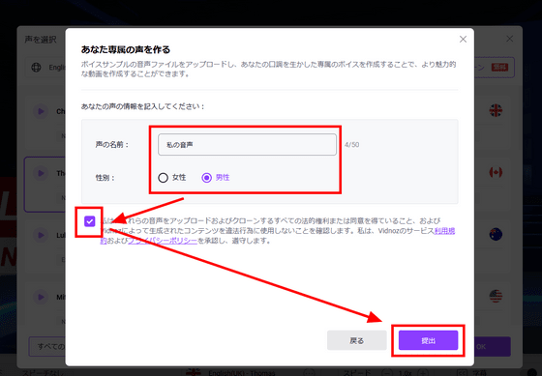Click the あなた専属の声を作る heading
The width and height of the screenshot is (542, 376).
(x=126, y=49)
